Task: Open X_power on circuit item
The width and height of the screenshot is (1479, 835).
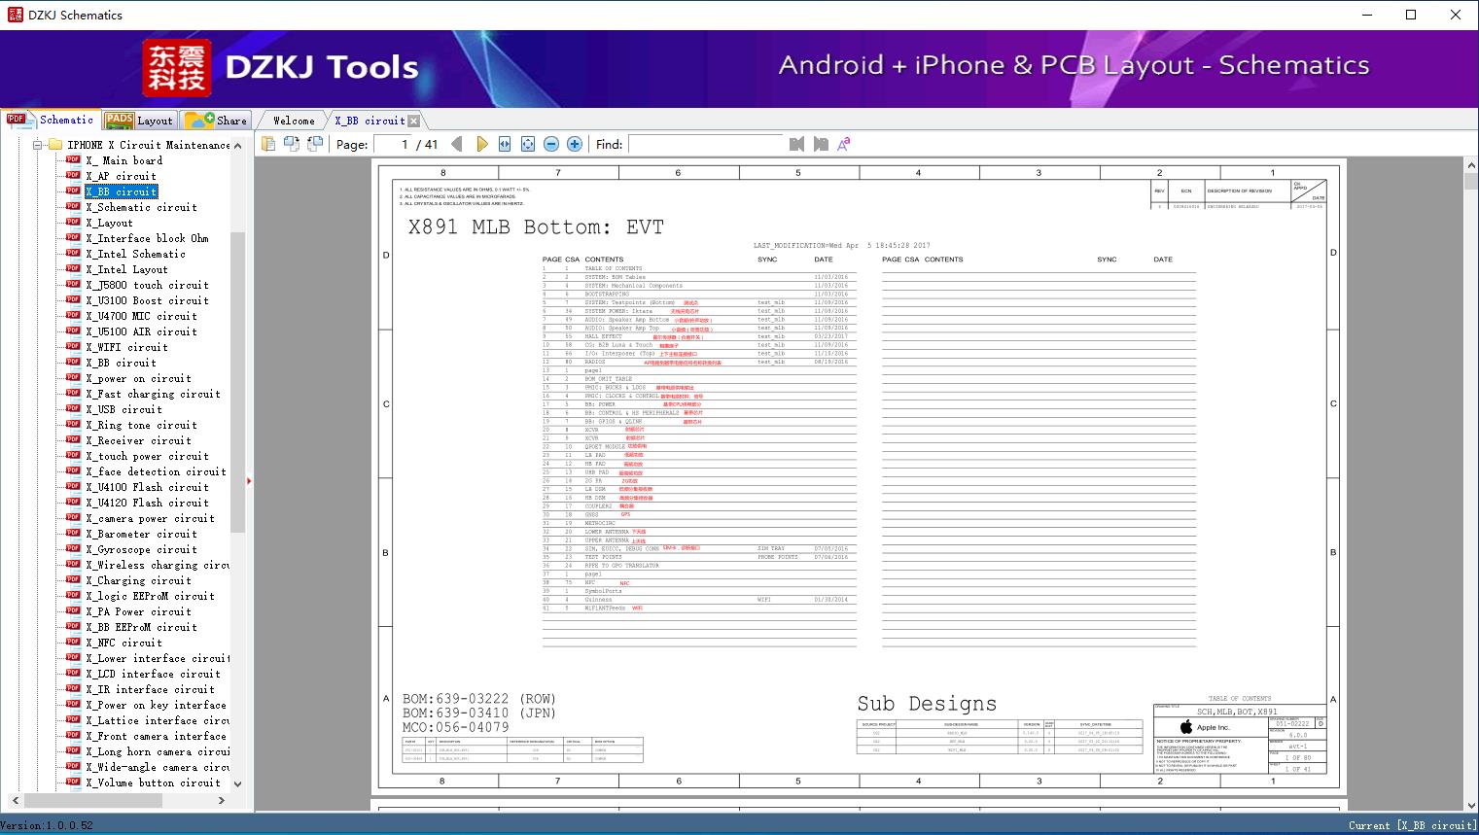Action: pos(138,378)
